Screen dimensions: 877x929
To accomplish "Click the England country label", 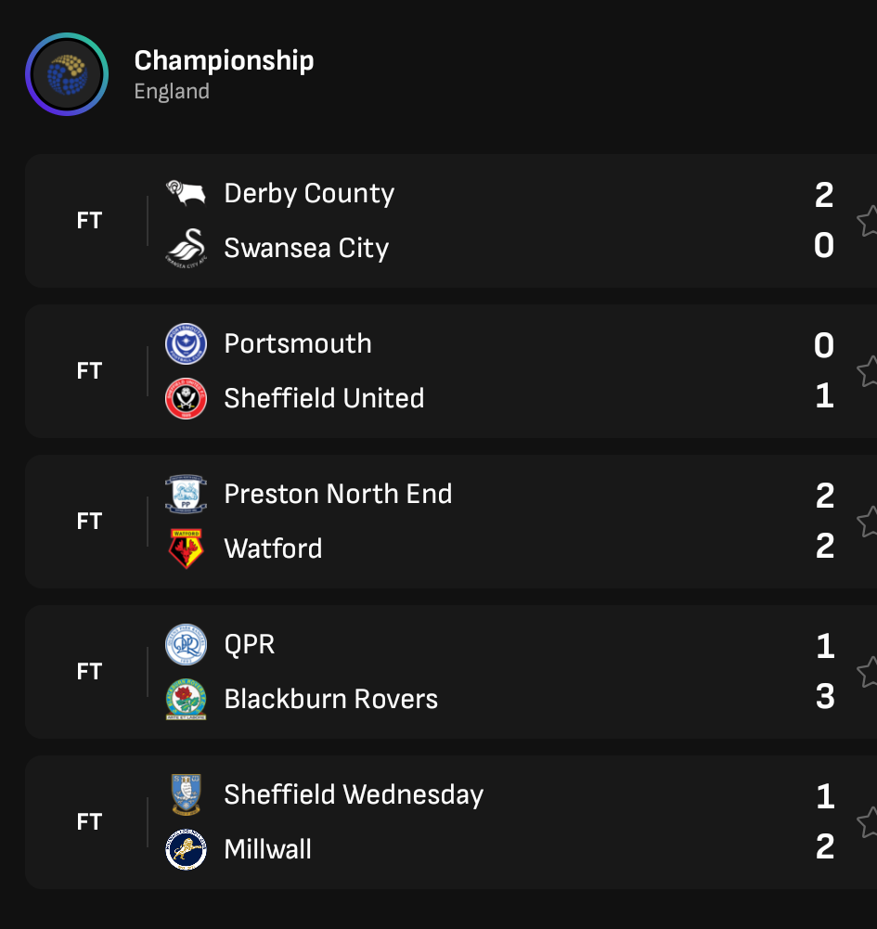I will click(x=172, y=92).
